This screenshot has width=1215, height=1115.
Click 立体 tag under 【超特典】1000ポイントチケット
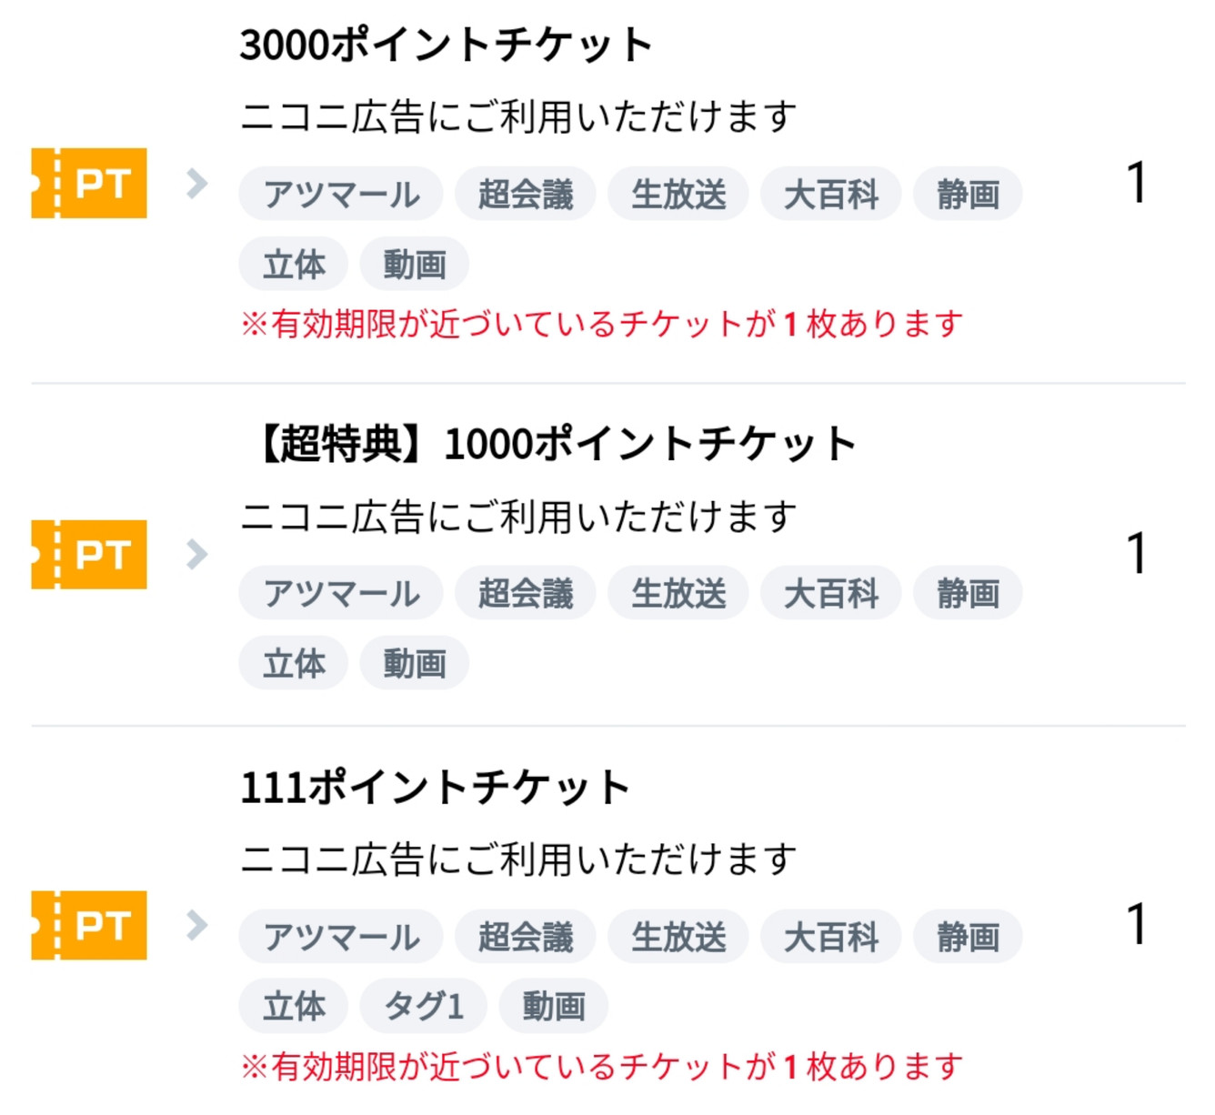click(294, 664)
